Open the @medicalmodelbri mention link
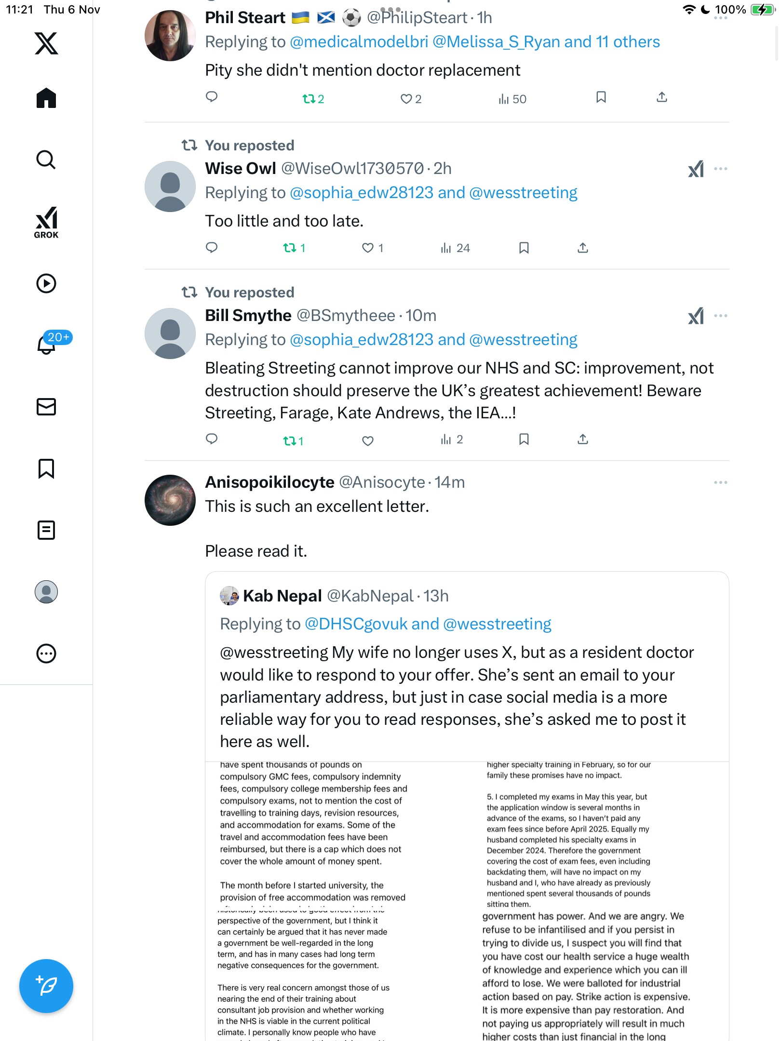The height and width of the screenshot is (1041, 781). 359,42
